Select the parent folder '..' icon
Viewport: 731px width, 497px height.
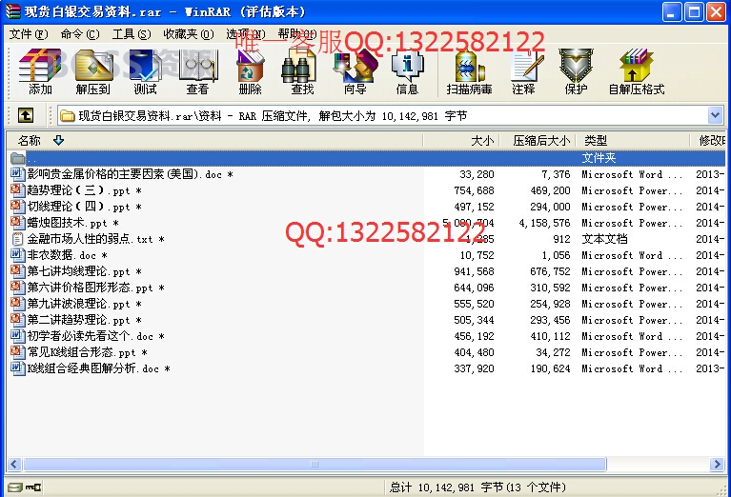[x=18, y=158]
